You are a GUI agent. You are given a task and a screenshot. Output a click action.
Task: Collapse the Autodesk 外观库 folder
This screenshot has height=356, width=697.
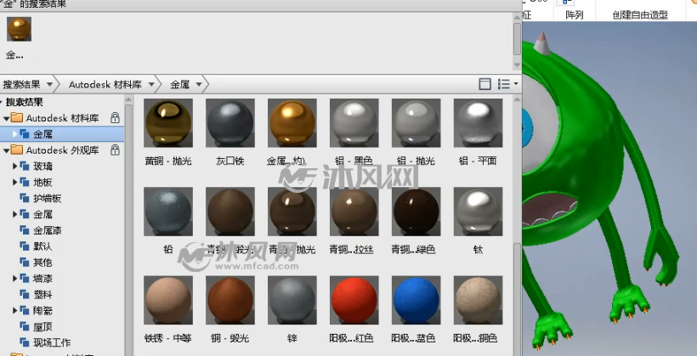click(6, 150)
